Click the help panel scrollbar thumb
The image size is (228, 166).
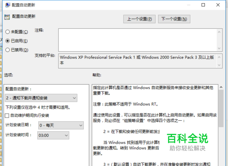click(x=221, y=108)
